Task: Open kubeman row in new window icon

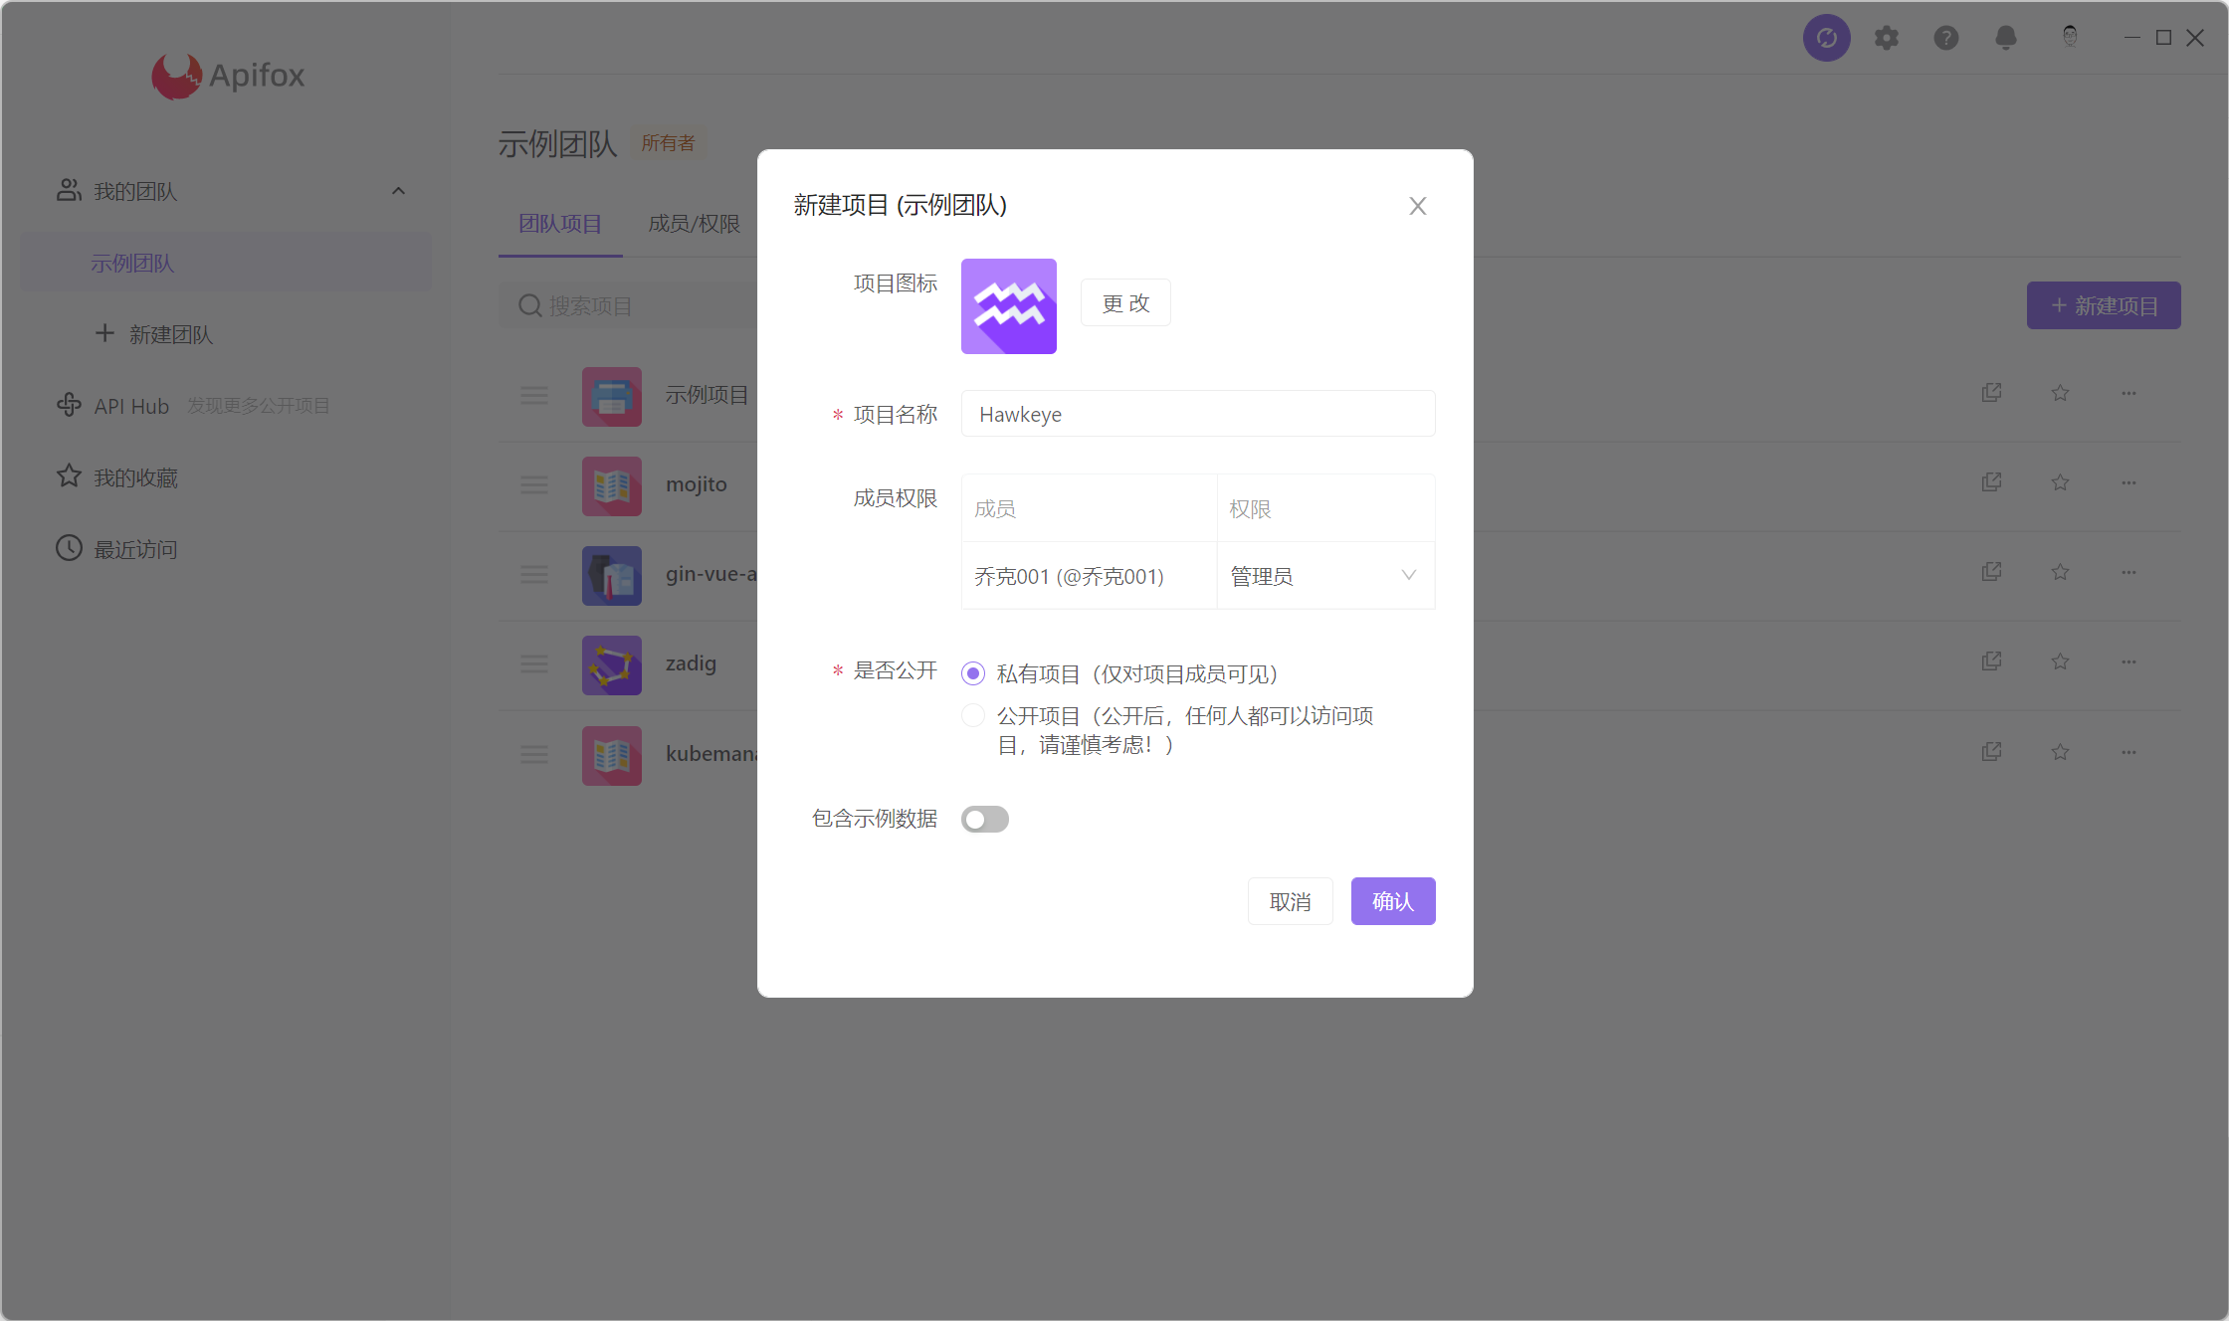Action: 1991,752
